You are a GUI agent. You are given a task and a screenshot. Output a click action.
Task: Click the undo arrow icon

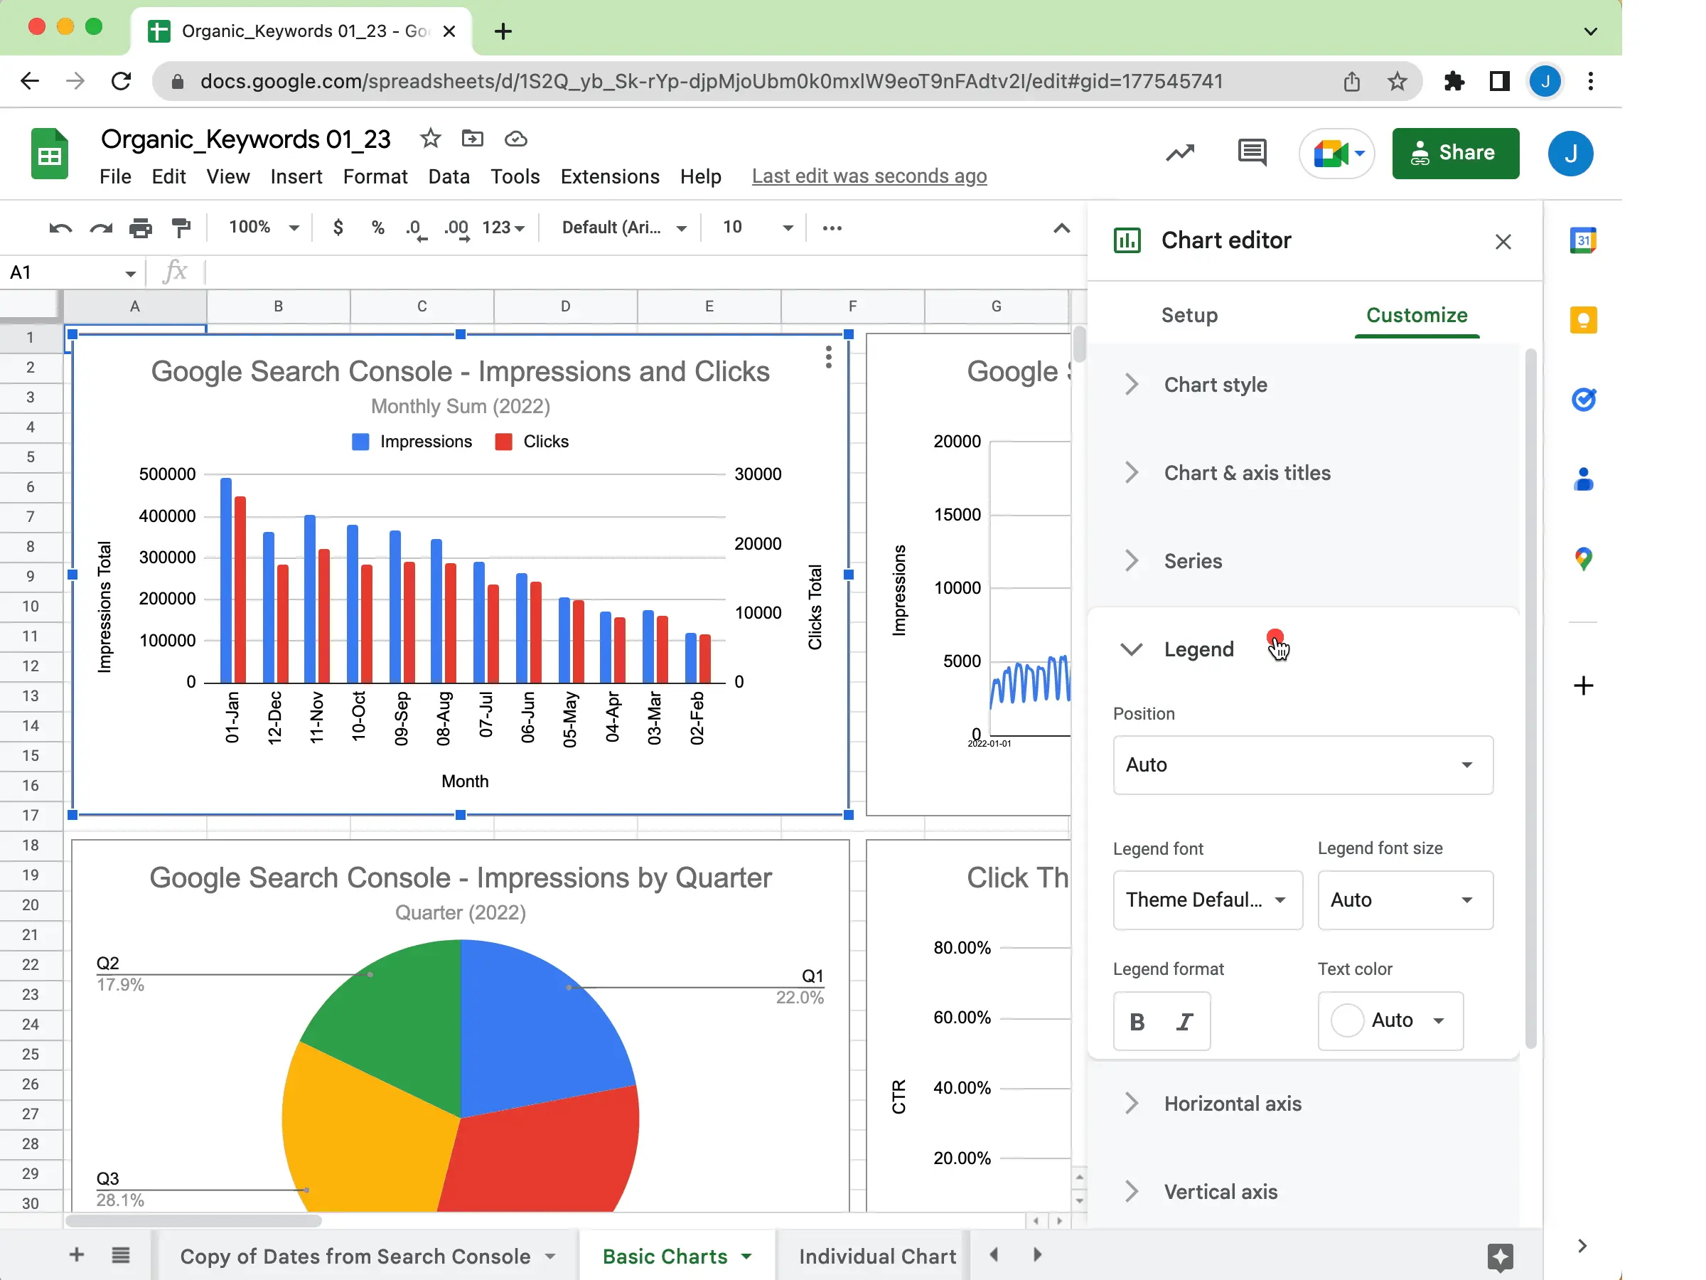click(60, 228)
